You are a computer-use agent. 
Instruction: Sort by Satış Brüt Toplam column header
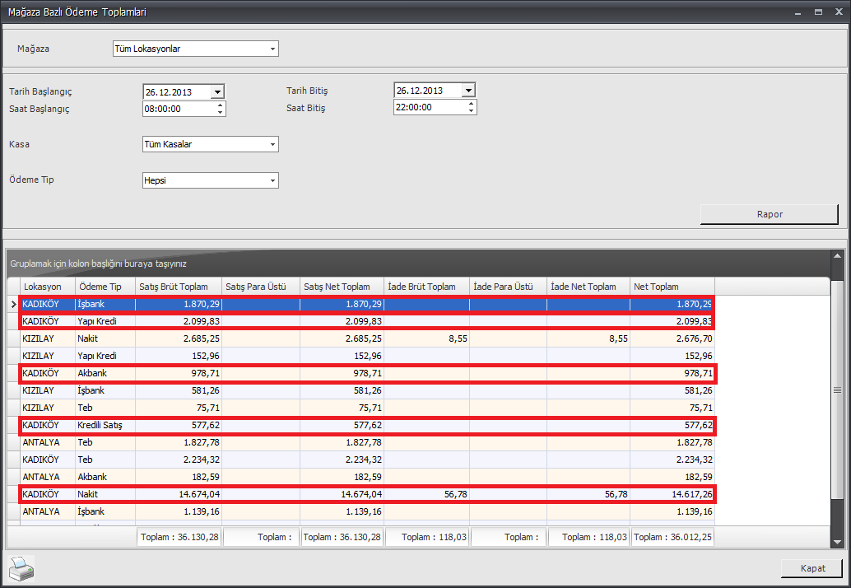(x=179, y=287)
